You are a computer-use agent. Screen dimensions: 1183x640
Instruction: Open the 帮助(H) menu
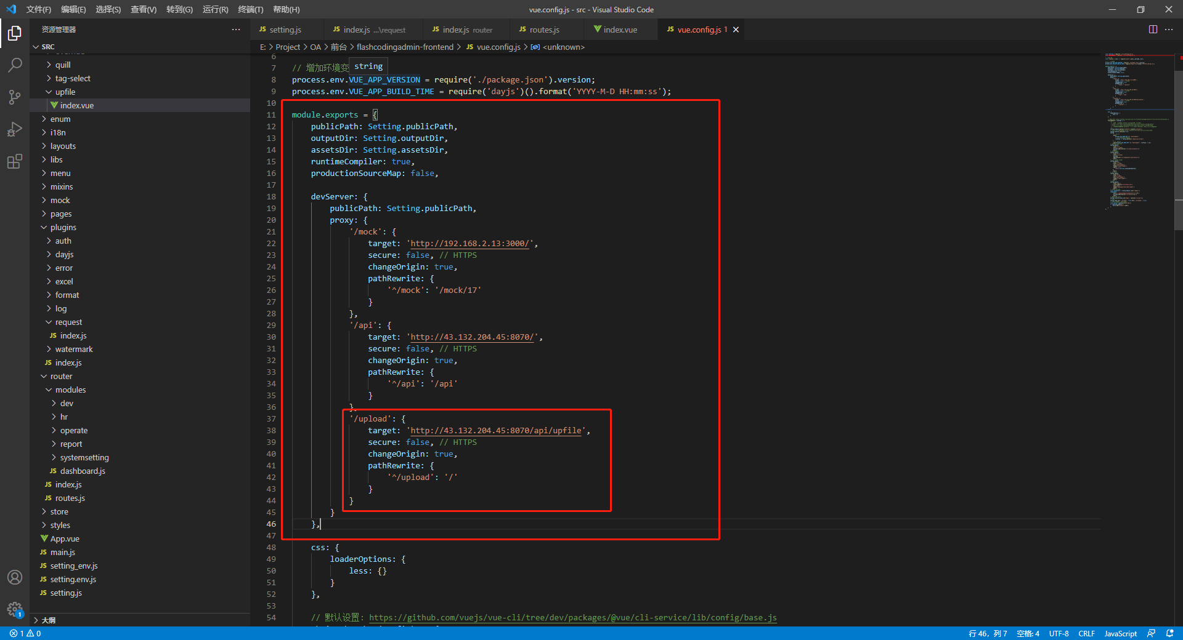click(x=287, y=9)
